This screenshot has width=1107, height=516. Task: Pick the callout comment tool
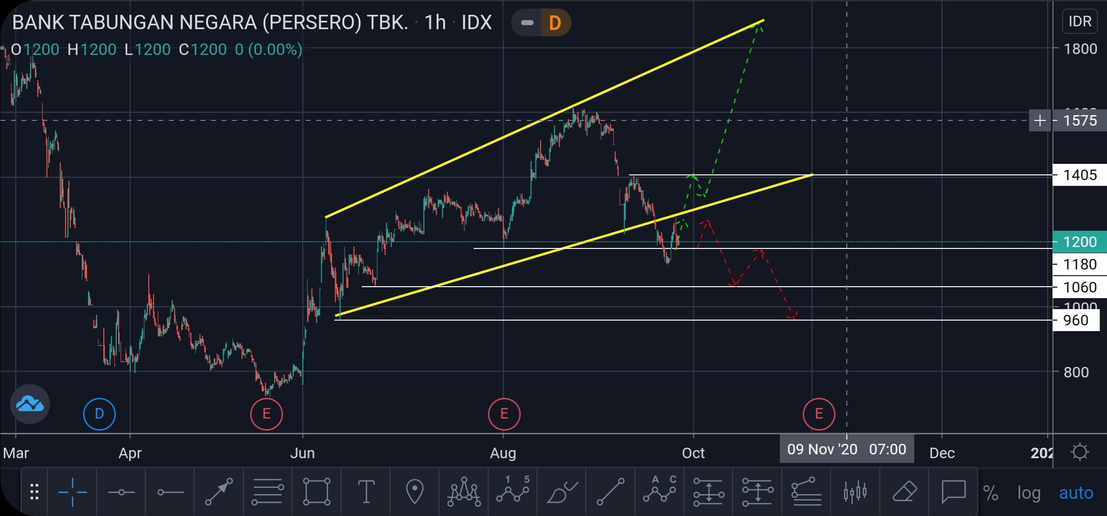click(x=954, y=492)
